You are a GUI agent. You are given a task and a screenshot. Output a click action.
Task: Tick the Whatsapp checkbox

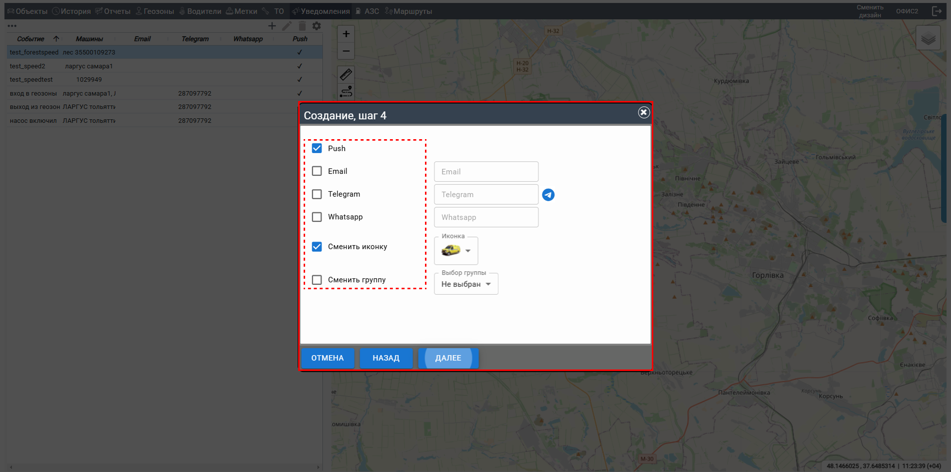coord(317,217)
